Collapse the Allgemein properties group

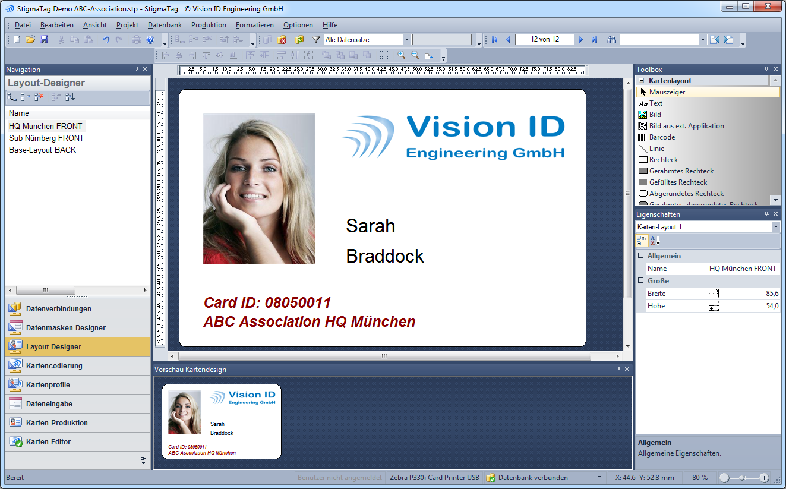641,256
